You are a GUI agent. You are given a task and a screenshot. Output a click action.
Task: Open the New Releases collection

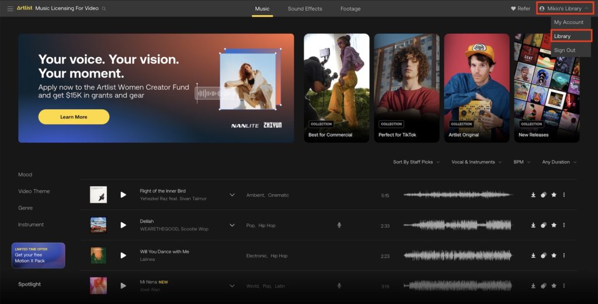point(547,88)
